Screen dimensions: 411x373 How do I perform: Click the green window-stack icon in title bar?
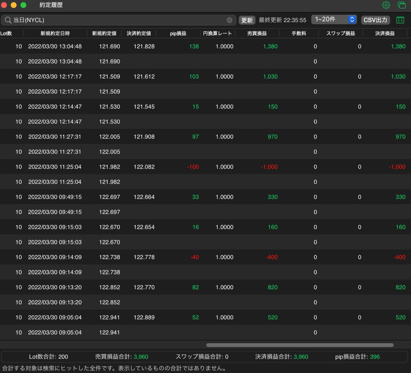[x=401, y=5]
